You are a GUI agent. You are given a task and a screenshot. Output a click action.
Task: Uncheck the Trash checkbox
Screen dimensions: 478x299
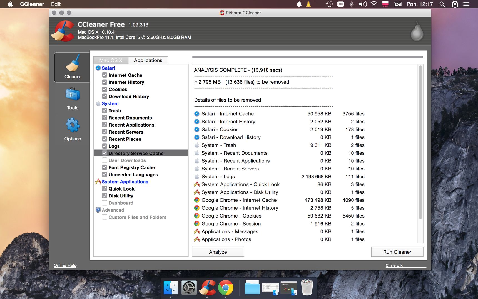[x=104, y=111]
